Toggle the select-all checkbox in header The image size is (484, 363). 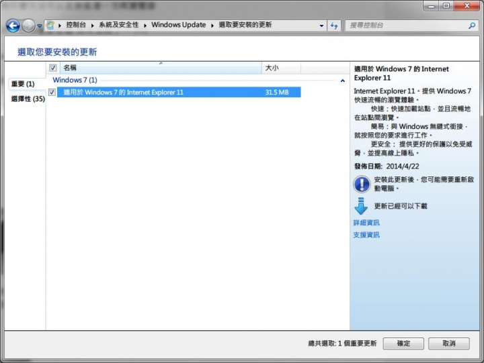tap(53, 68)
